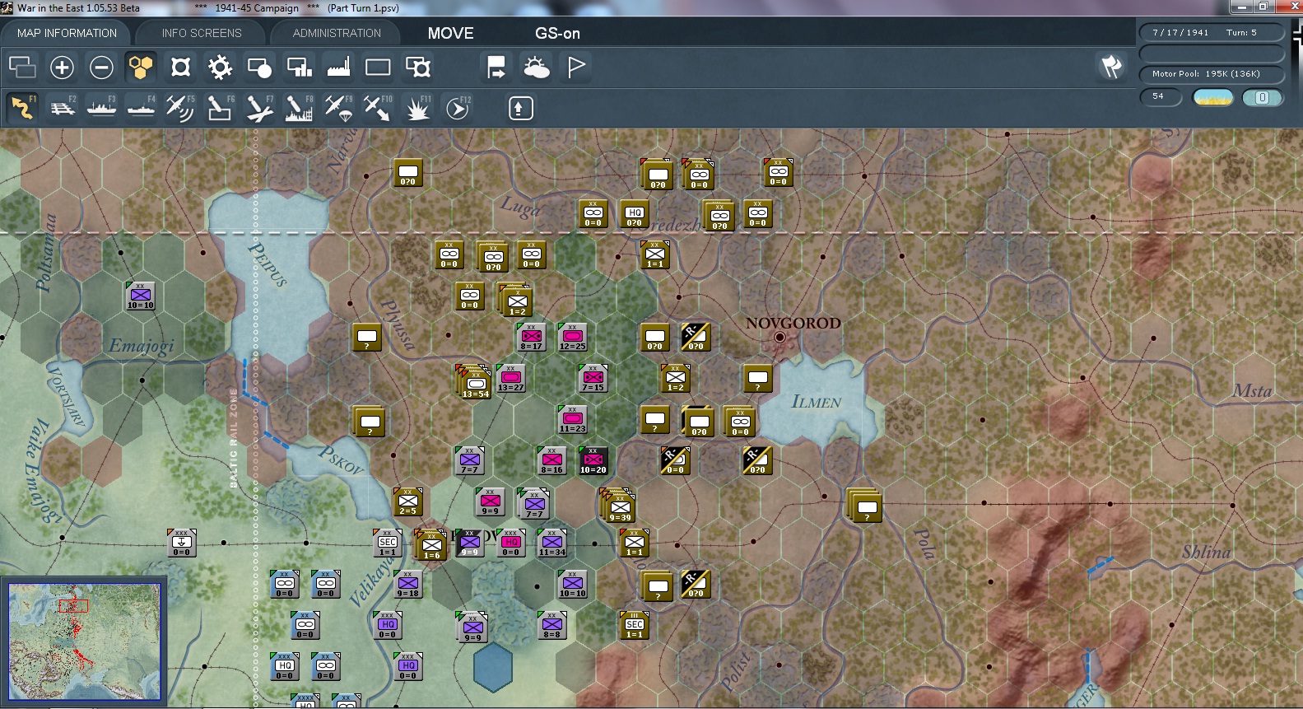This screenshot has height=709, width=1303.
Task: Select the 1=6 Soviet unit stack
Action: [430, 544]
